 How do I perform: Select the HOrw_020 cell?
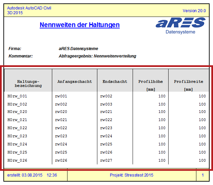tap(17, 112)
